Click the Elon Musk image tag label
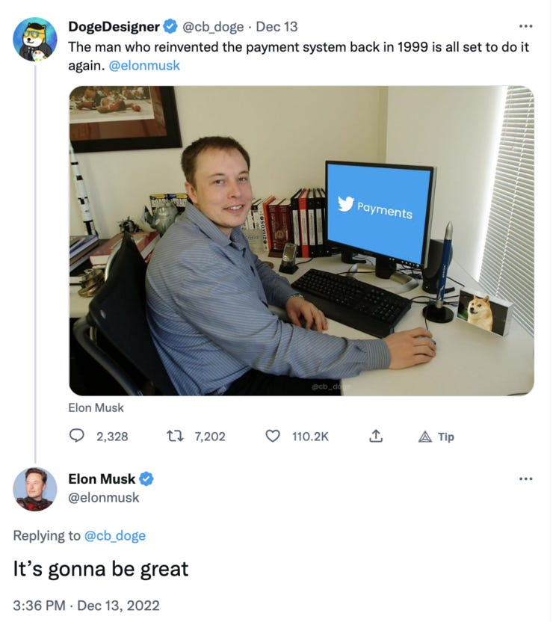The image size is (553, 622). [x=96, y=407]
